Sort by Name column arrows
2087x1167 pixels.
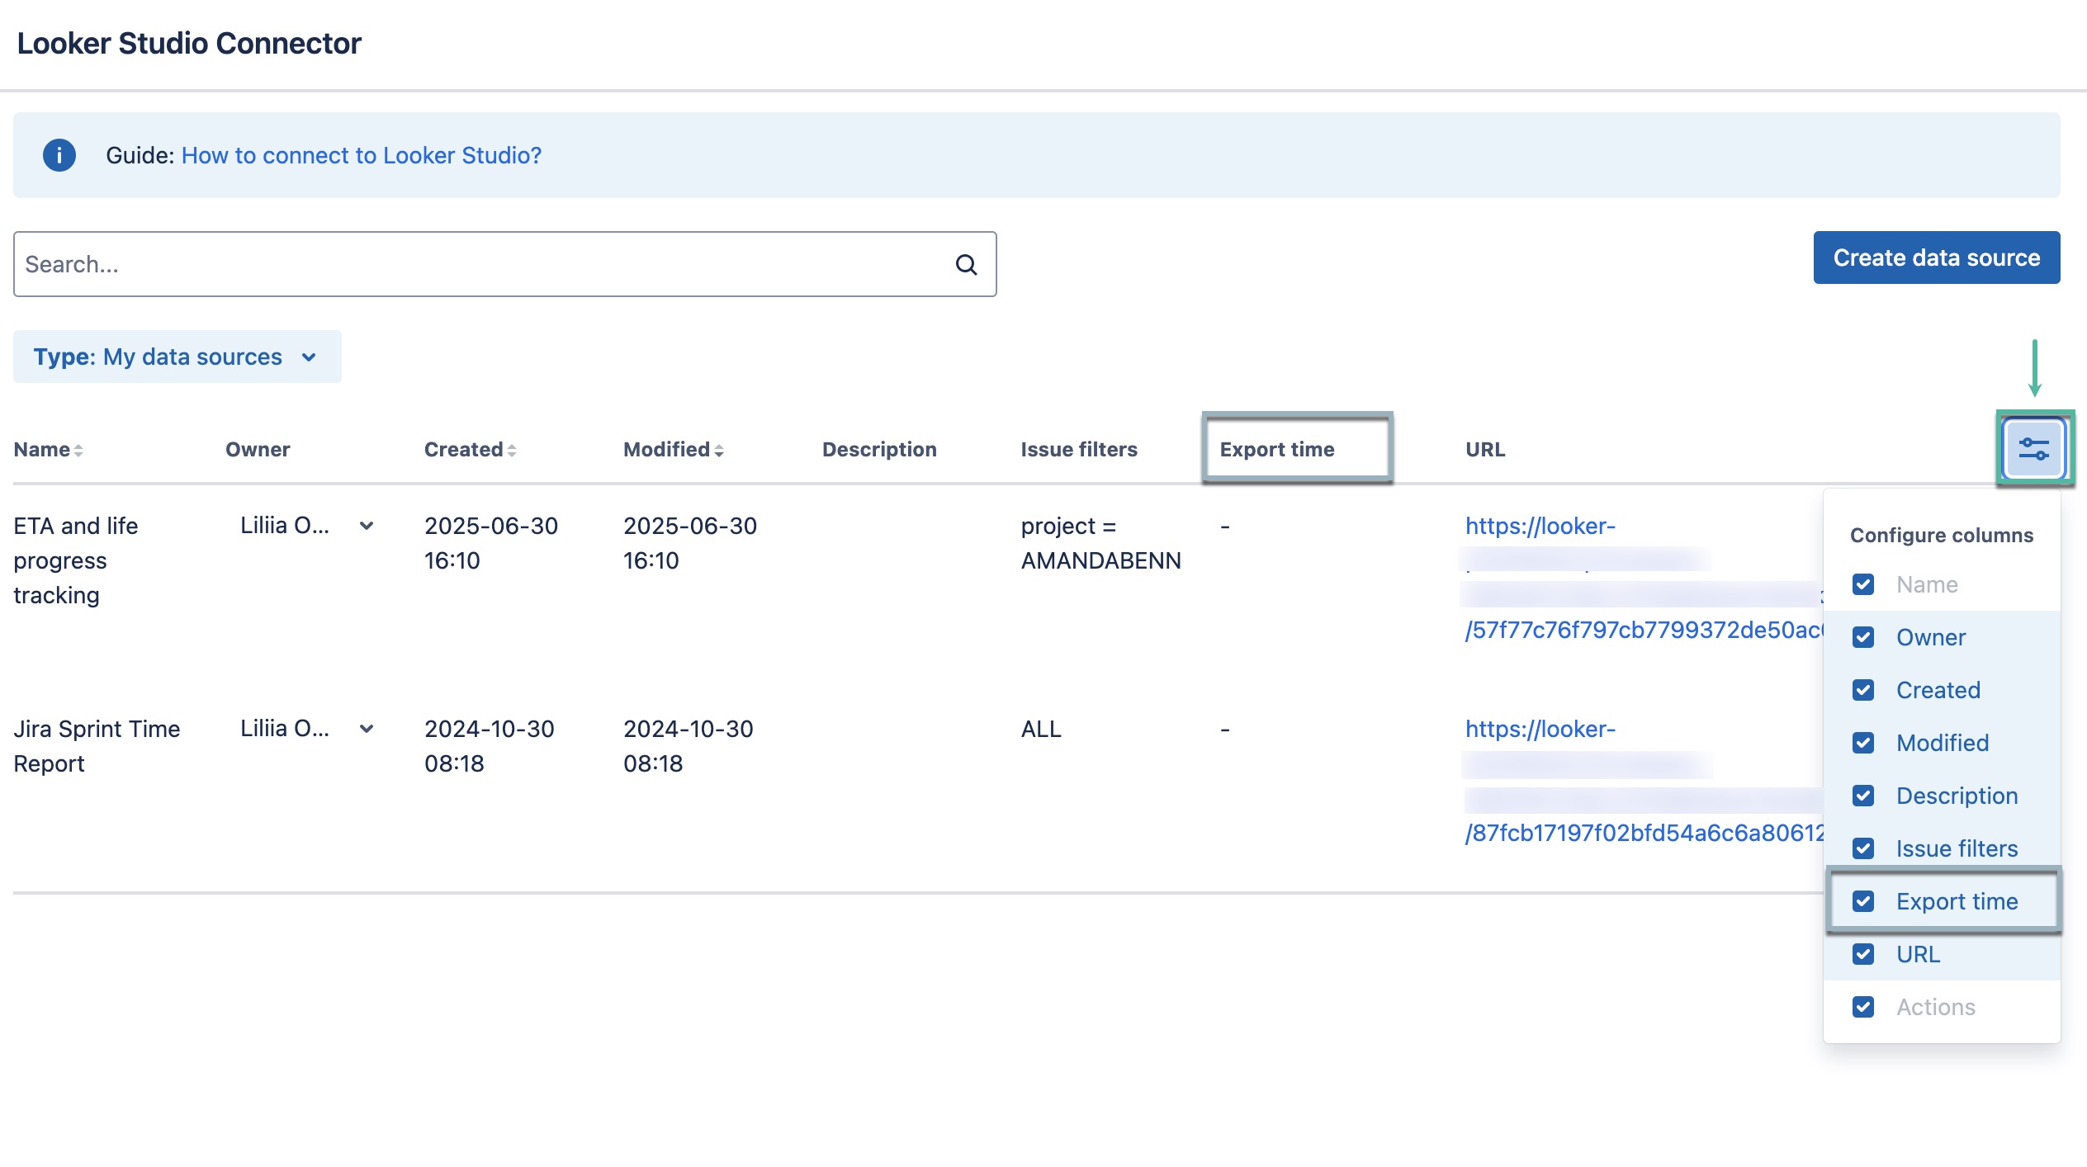[x=78, y=450]
